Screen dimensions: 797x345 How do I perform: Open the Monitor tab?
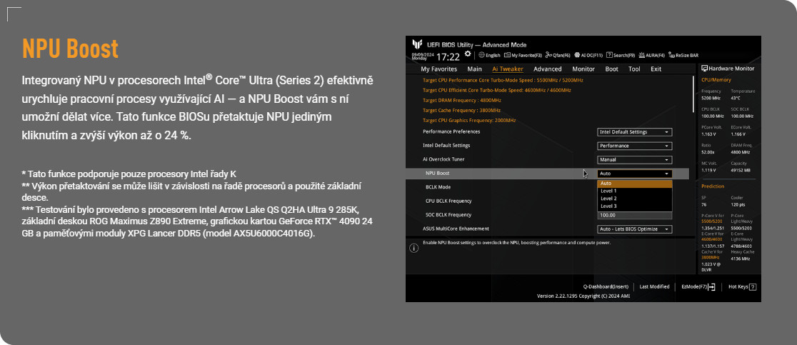tap(583, 69)
